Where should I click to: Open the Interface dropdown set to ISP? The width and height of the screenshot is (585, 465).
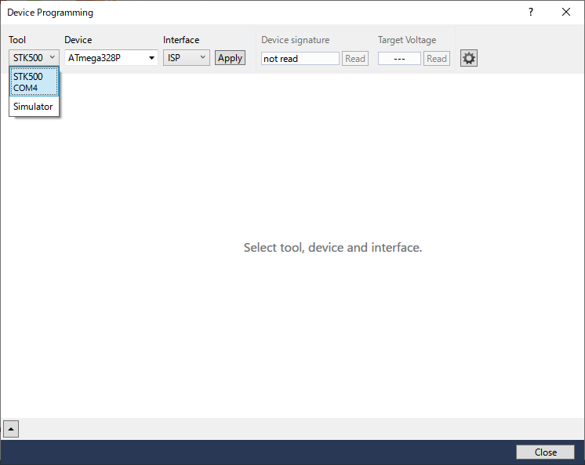coord(187,58)
